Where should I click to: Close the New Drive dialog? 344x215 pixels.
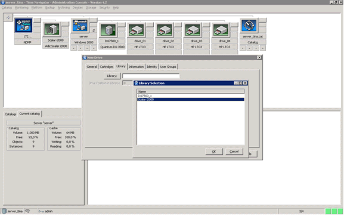[259, 57]
